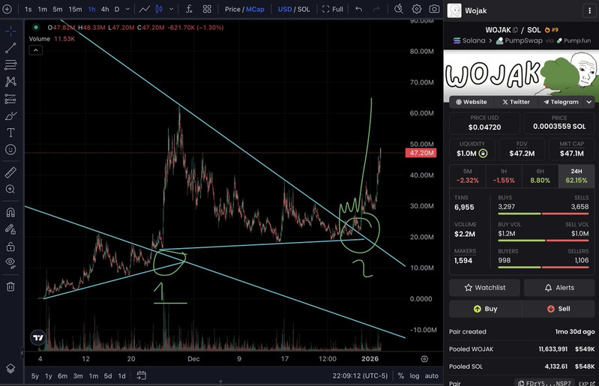
Task: Select the 24H stats tab
Action: pyautogui.click(x=577, y=176)
